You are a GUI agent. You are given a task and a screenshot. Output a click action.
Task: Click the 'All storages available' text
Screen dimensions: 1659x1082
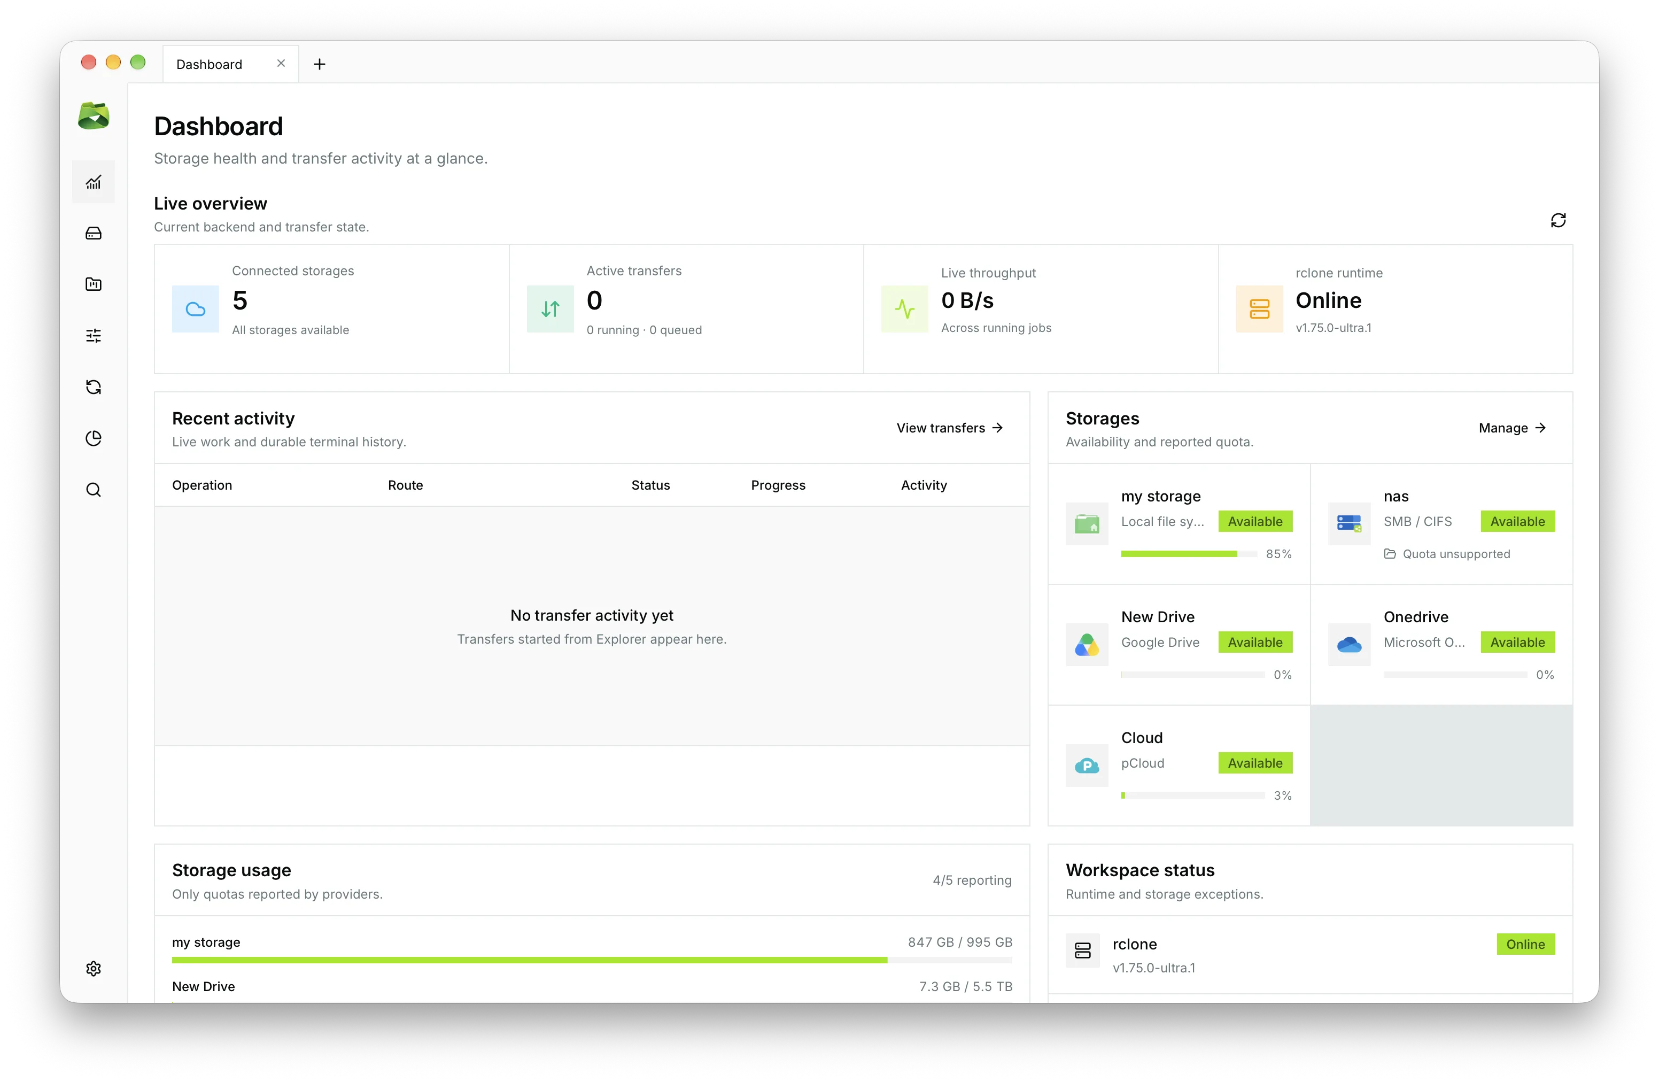(x=291, y=330)
